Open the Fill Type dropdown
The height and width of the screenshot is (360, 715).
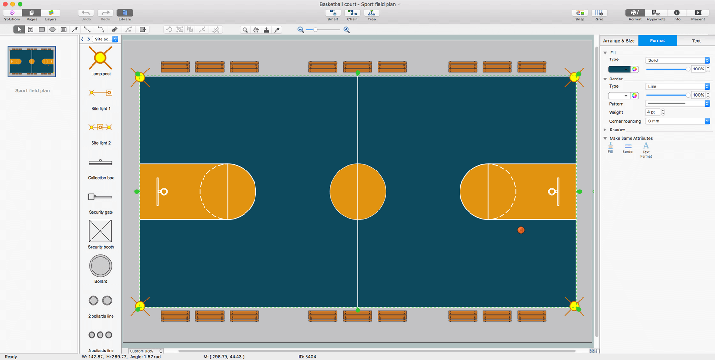(677, 60)
